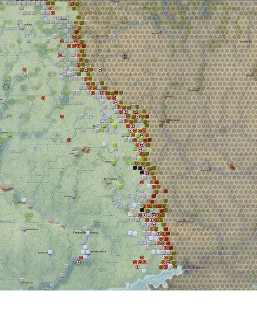Viewport: 257px width, 329px height.
Task: Click the 'Tula' city label
Action: [x=126, y=58]
